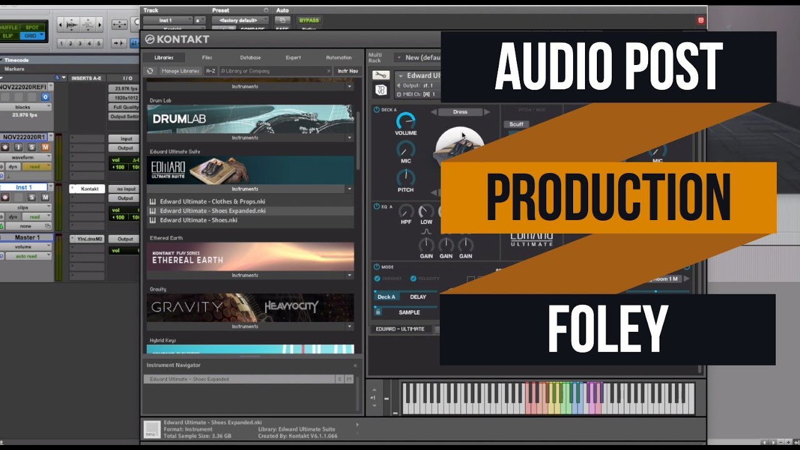This screenshot has height=450, width=800.
Task: Click the piano icon beside Clothes & Props.nki
Action: pos(152,202)
